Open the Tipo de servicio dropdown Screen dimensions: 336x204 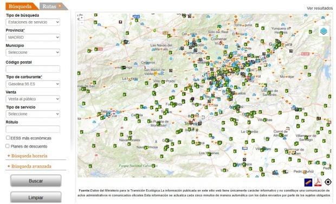pyautogui.click(x=33, y=114)
